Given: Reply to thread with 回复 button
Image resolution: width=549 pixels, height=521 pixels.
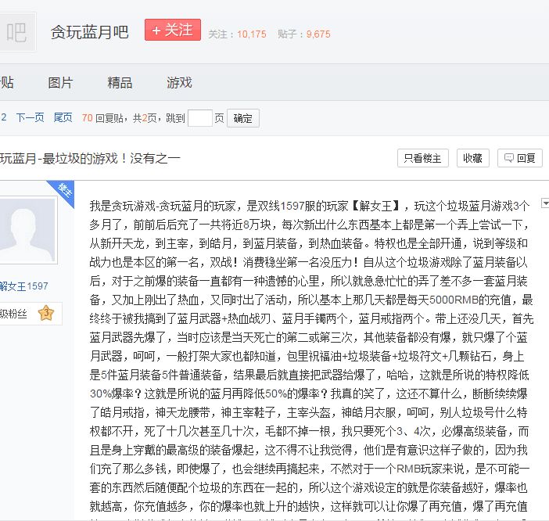Looking at the screenshot, I should coord(519,158).
